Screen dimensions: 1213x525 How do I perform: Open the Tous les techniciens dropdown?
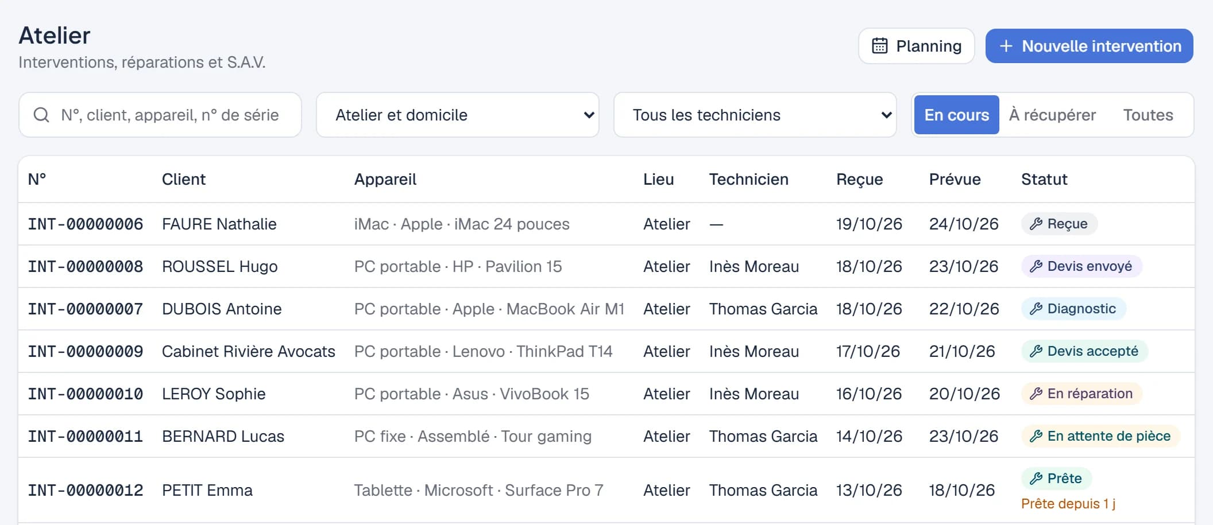coord(755,115)
